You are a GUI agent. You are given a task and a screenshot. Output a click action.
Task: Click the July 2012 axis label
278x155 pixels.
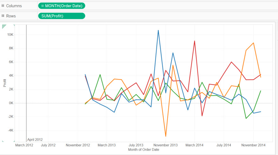[48, 145]
